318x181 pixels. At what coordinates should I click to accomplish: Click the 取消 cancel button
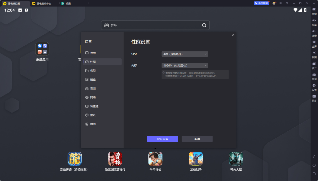[x=197, y=139]
